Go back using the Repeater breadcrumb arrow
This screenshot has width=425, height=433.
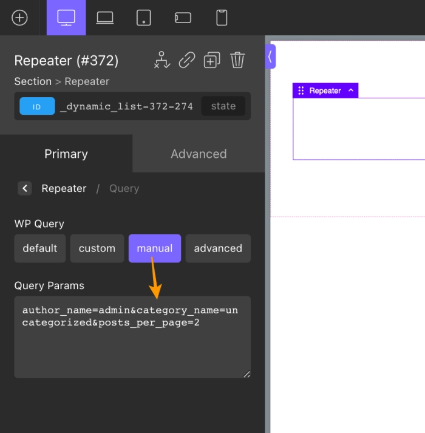pyautogui.click(x=25, y=188)
